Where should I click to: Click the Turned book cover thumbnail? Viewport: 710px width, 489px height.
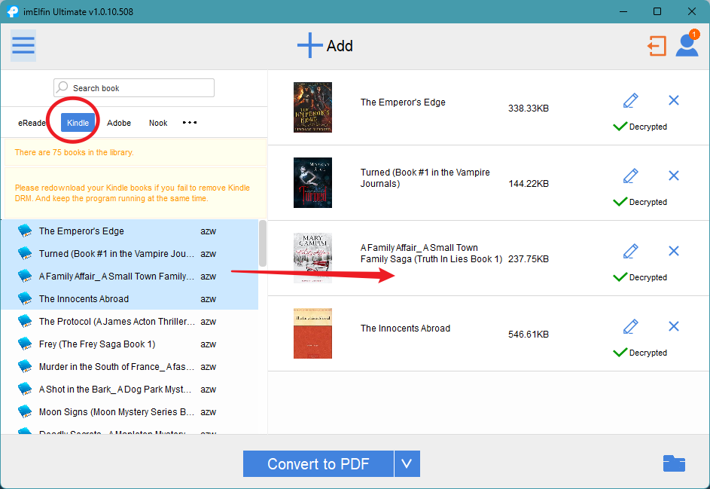[x=312, y=182]
